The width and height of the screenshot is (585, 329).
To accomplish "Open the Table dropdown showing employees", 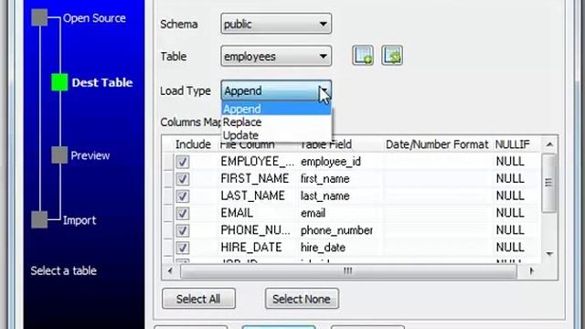I will pyautogui.click(x=276, y=57).
